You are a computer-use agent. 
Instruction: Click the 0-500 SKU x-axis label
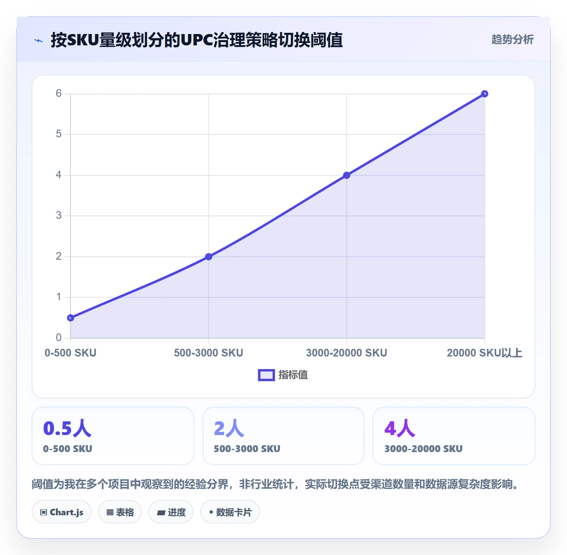70,353
